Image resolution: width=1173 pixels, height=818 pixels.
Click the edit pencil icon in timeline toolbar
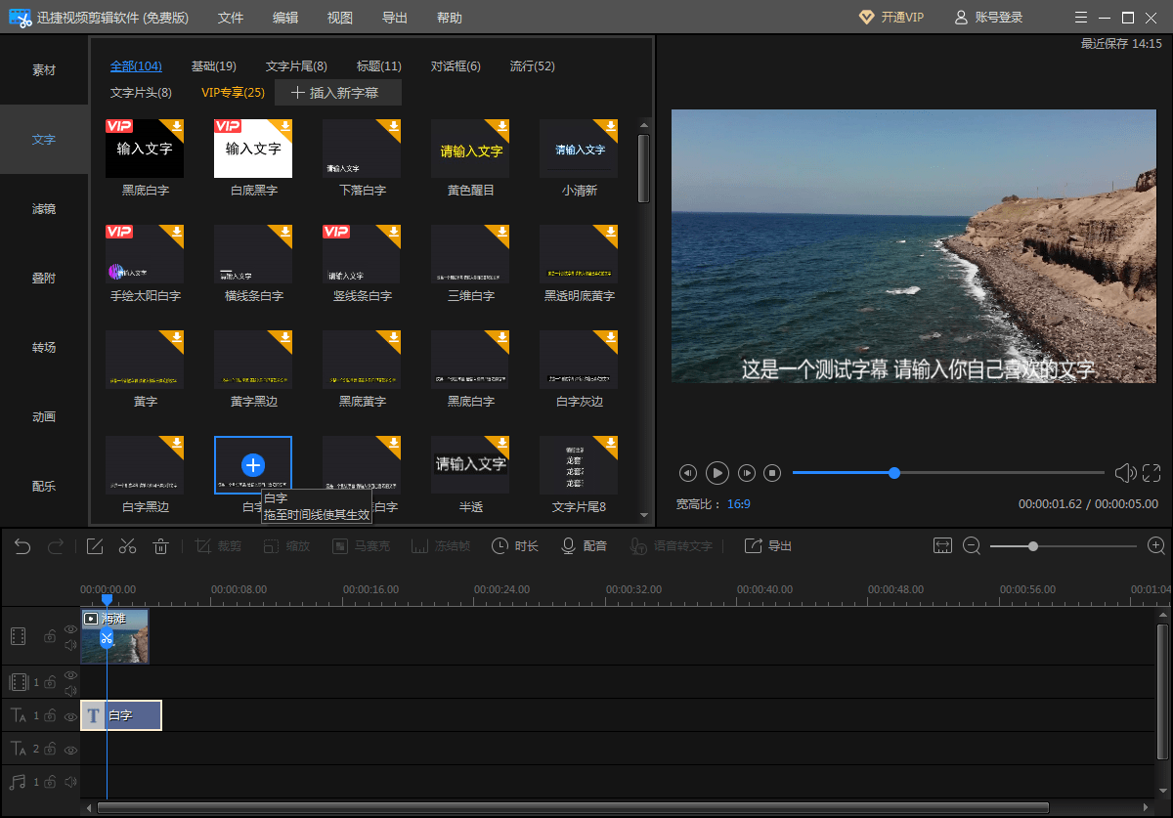coord(95,546)
